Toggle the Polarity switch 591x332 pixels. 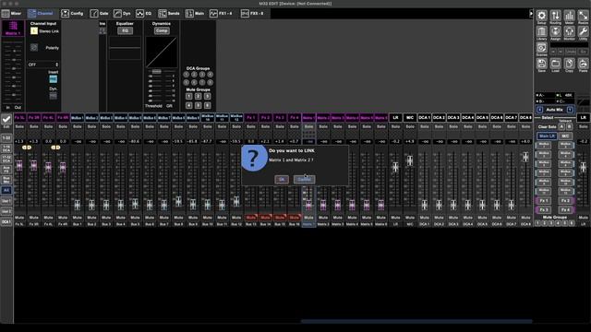click(x=34, y=47)
